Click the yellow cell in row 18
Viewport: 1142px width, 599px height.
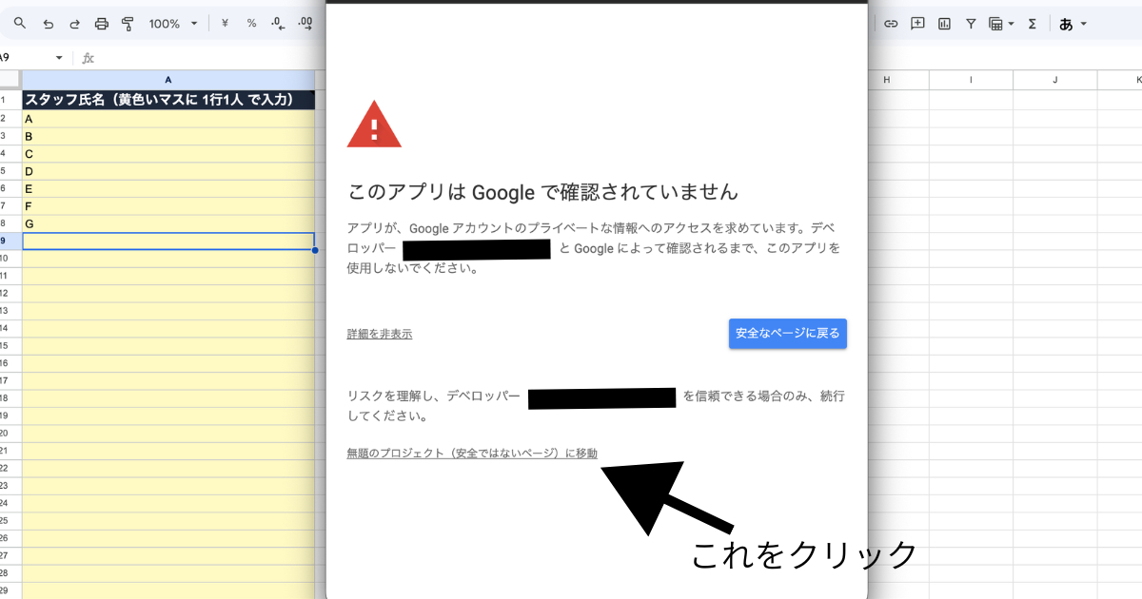tap(168, 397)
